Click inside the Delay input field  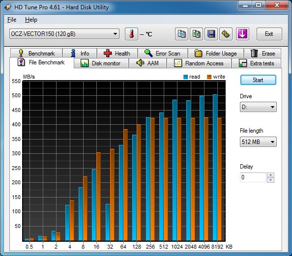coord(253,177)
